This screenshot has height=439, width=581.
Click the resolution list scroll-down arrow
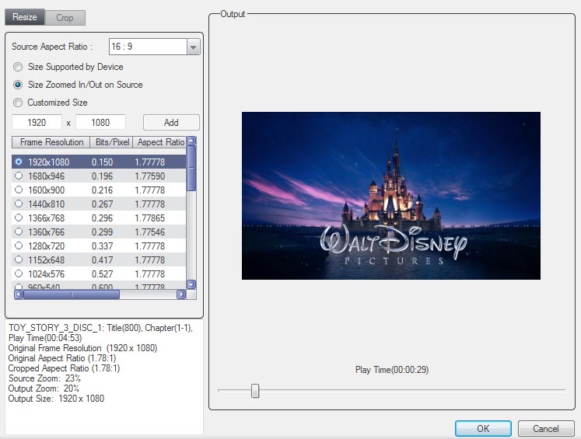coord(191,285)
